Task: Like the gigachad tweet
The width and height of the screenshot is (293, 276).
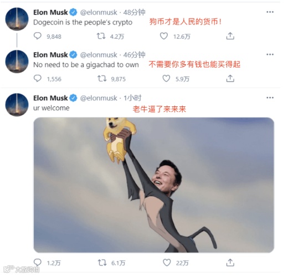Action: (x=166, y=79)
